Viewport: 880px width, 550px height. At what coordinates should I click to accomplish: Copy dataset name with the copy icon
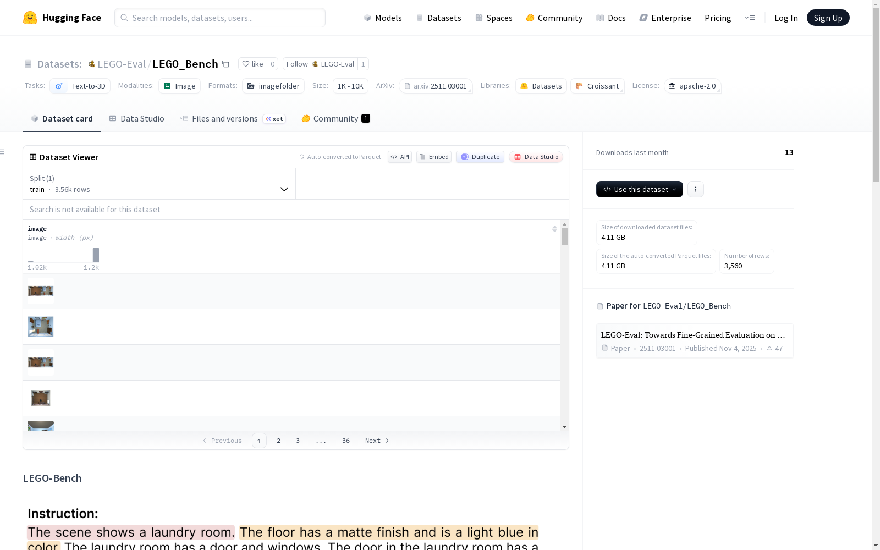pyautogui.click(x=226, y=64)
